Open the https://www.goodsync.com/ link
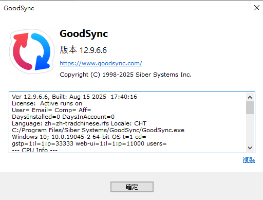Image resolution: width=263 pixels, height=200 pixels. pyautogui.click(x=101, y=63)
